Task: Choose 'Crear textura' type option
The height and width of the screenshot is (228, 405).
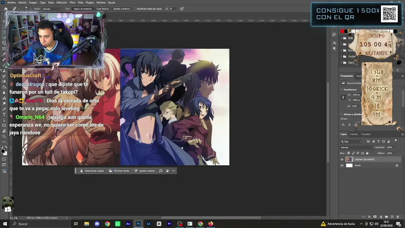Action: click(x=102, y=9)
